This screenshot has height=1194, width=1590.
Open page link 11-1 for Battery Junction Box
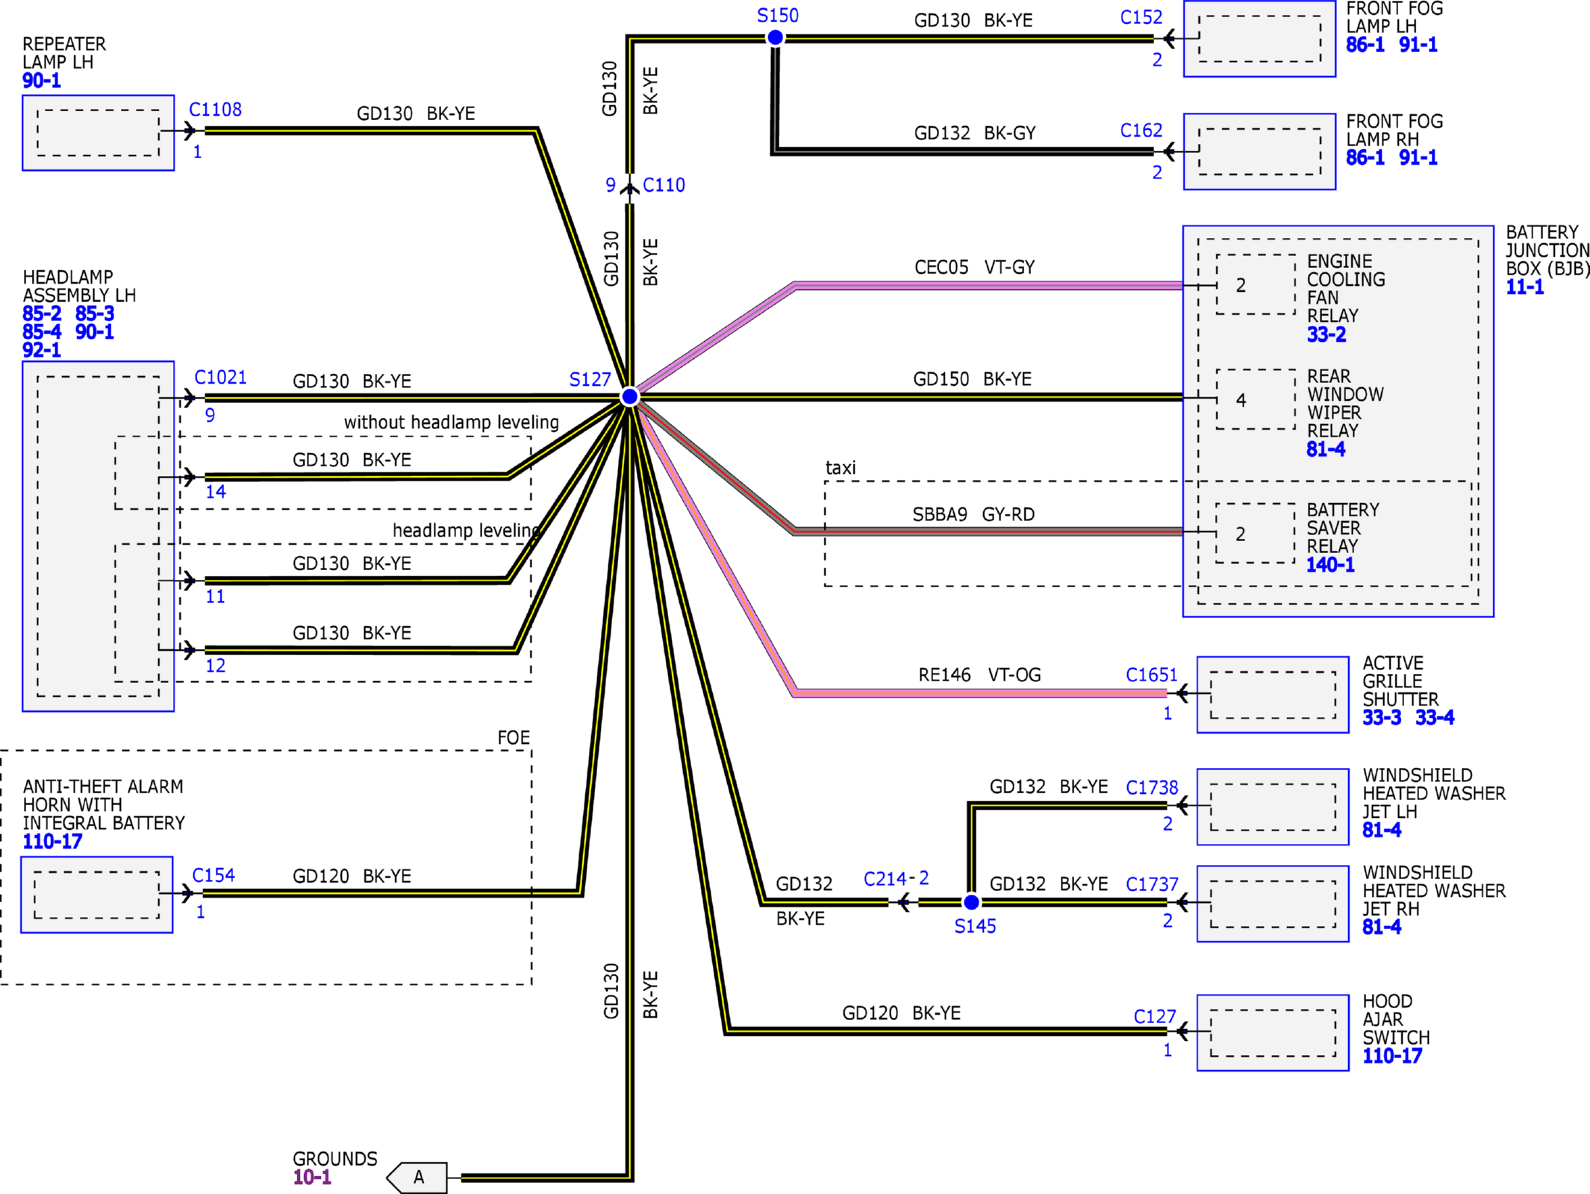point(1524,287)
